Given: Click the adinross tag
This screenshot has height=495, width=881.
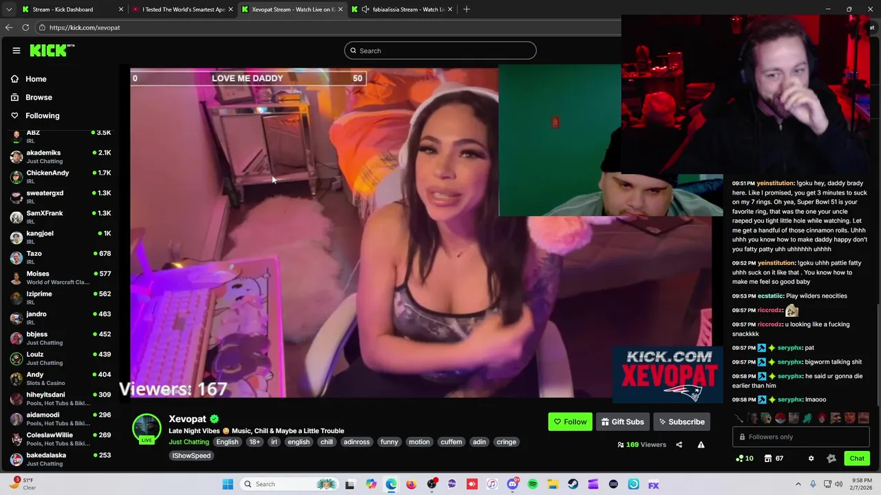Looking at the screenshot, I should click(x=357, y=442).
